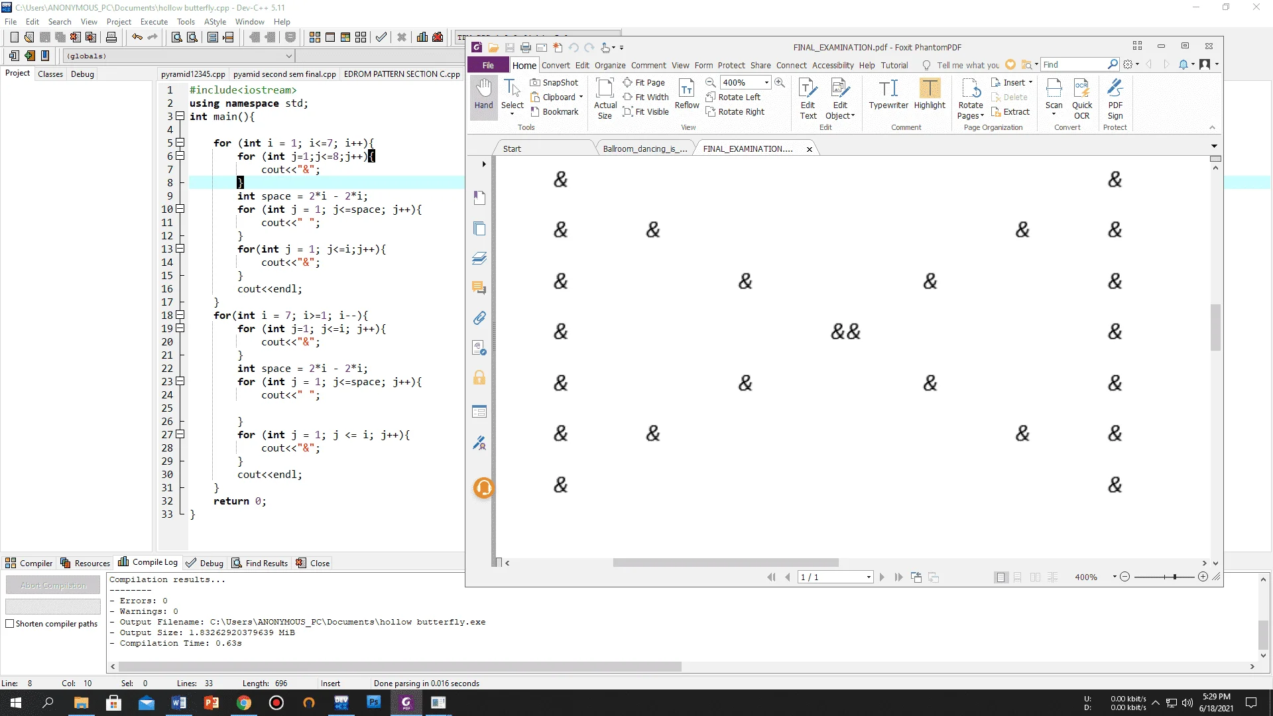Activate Reflow view in Foxit
The height and width of the screenshot is (716, 1273).
687,93
